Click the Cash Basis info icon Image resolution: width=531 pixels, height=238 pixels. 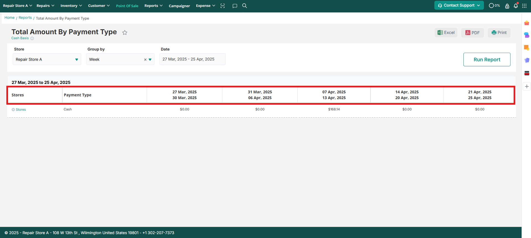point(32,38)
